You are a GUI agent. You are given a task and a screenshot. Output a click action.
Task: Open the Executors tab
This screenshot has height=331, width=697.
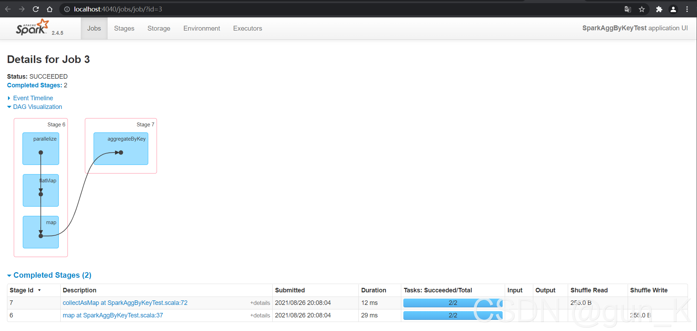point(248,29)
